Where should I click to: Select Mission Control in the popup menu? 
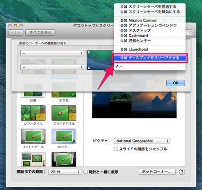click(150, 20)
